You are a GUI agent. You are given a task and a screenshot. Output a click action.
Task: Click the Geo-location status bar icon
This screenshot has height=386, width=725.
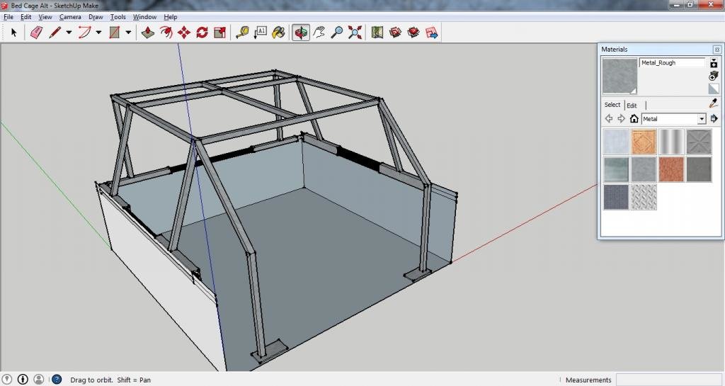7,380
